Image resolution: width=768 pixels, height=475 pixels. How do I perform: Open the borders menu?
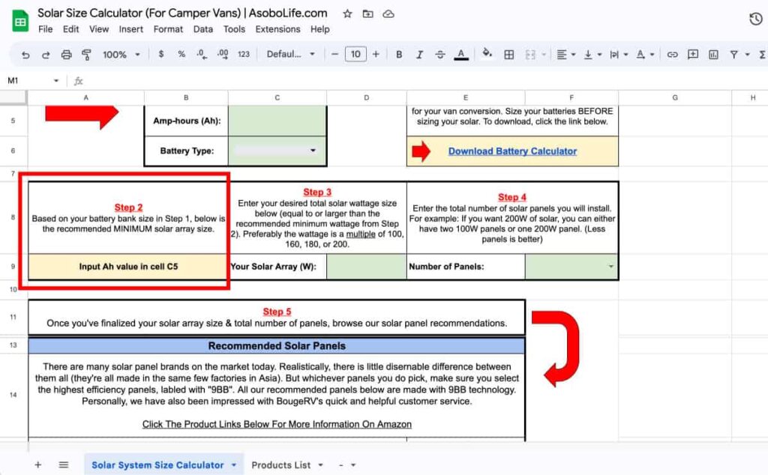[509, 55]
